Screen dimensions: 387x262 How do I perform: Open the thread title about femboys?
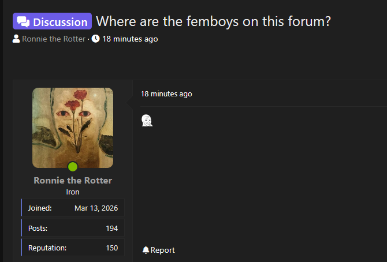(213, 21)
